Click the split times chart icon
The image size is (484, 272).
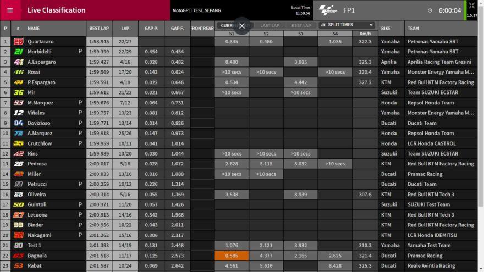323,25
